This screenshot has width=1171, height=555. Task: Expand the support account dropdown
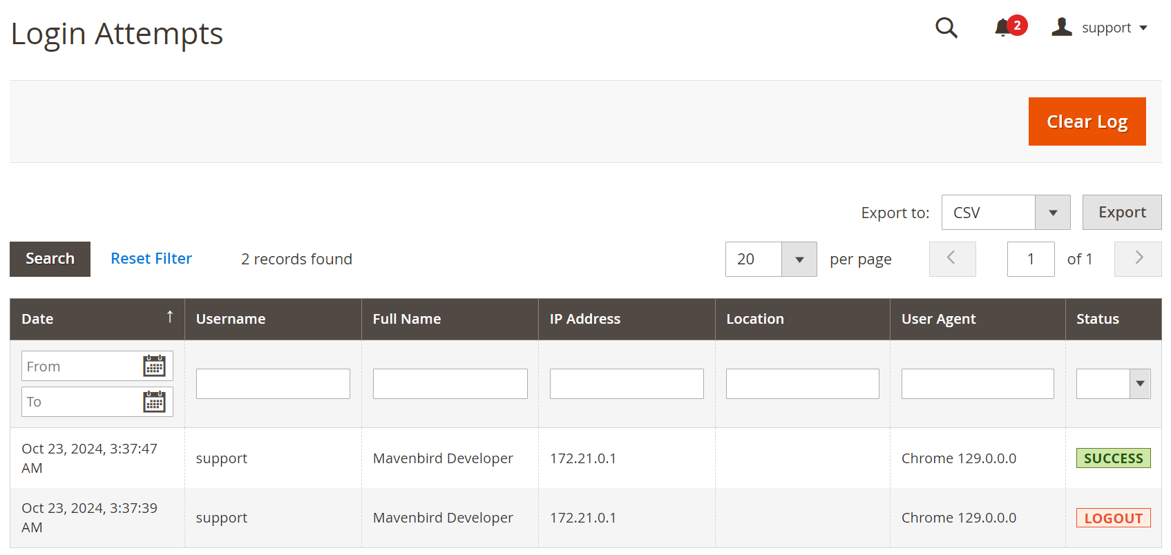[1143, 28]
